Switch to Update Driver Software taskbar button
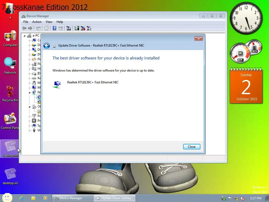Image resolution: width=269 pixels, height=202 pixels. (115, 198)
